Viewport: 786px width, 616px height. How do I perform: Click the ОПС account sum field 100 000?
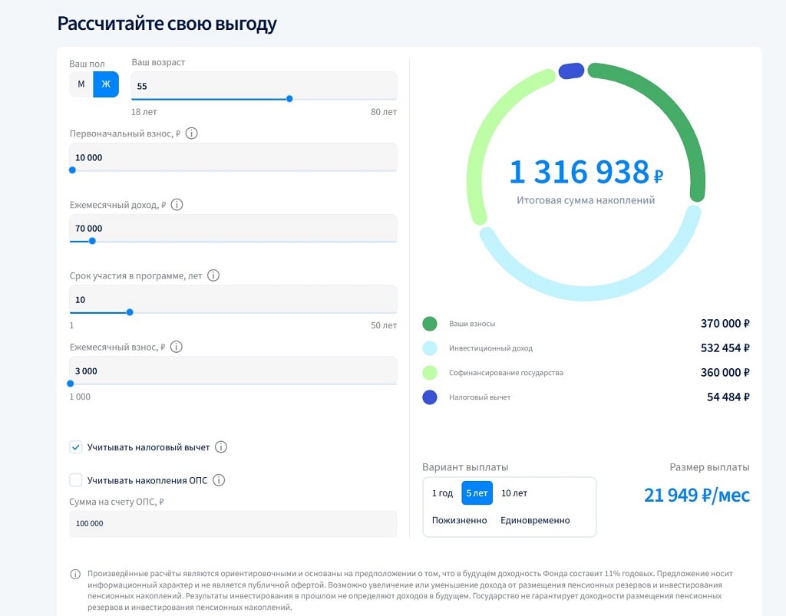(x=233, y=523)
